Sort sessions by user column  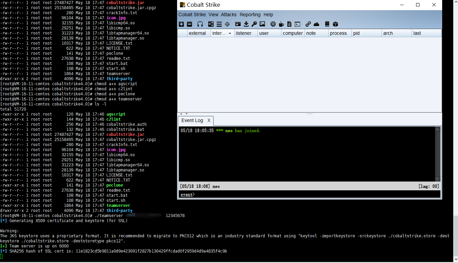(x=269, y=33)
